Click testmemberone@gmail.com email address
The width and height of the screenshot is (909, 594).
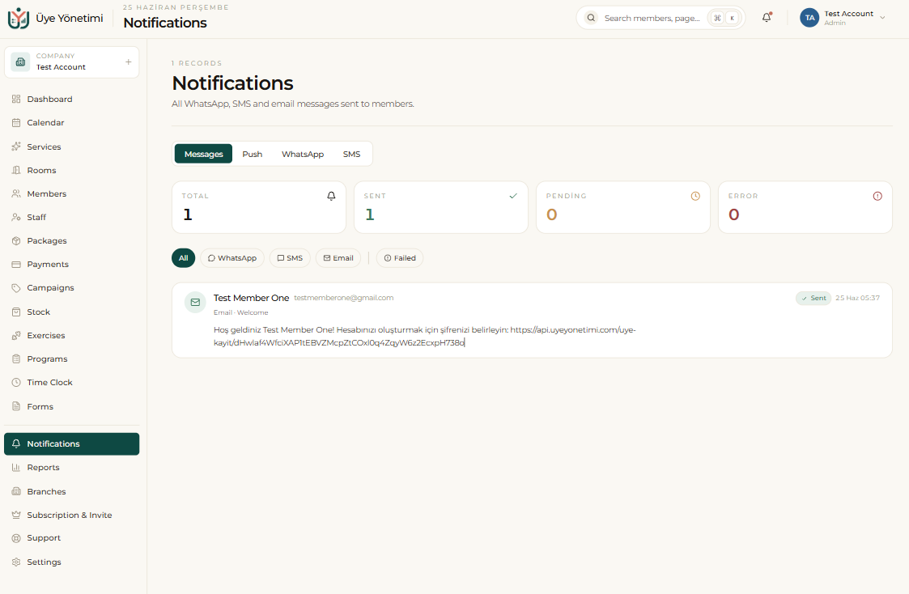click(343, 298)
